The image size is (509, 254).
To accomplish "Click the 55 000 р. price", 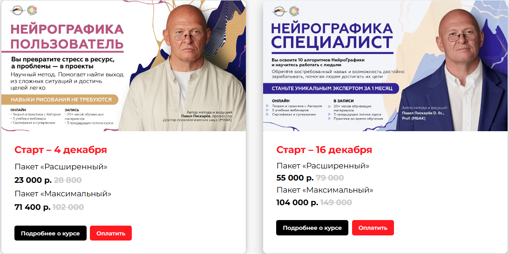I will point(295,178).
